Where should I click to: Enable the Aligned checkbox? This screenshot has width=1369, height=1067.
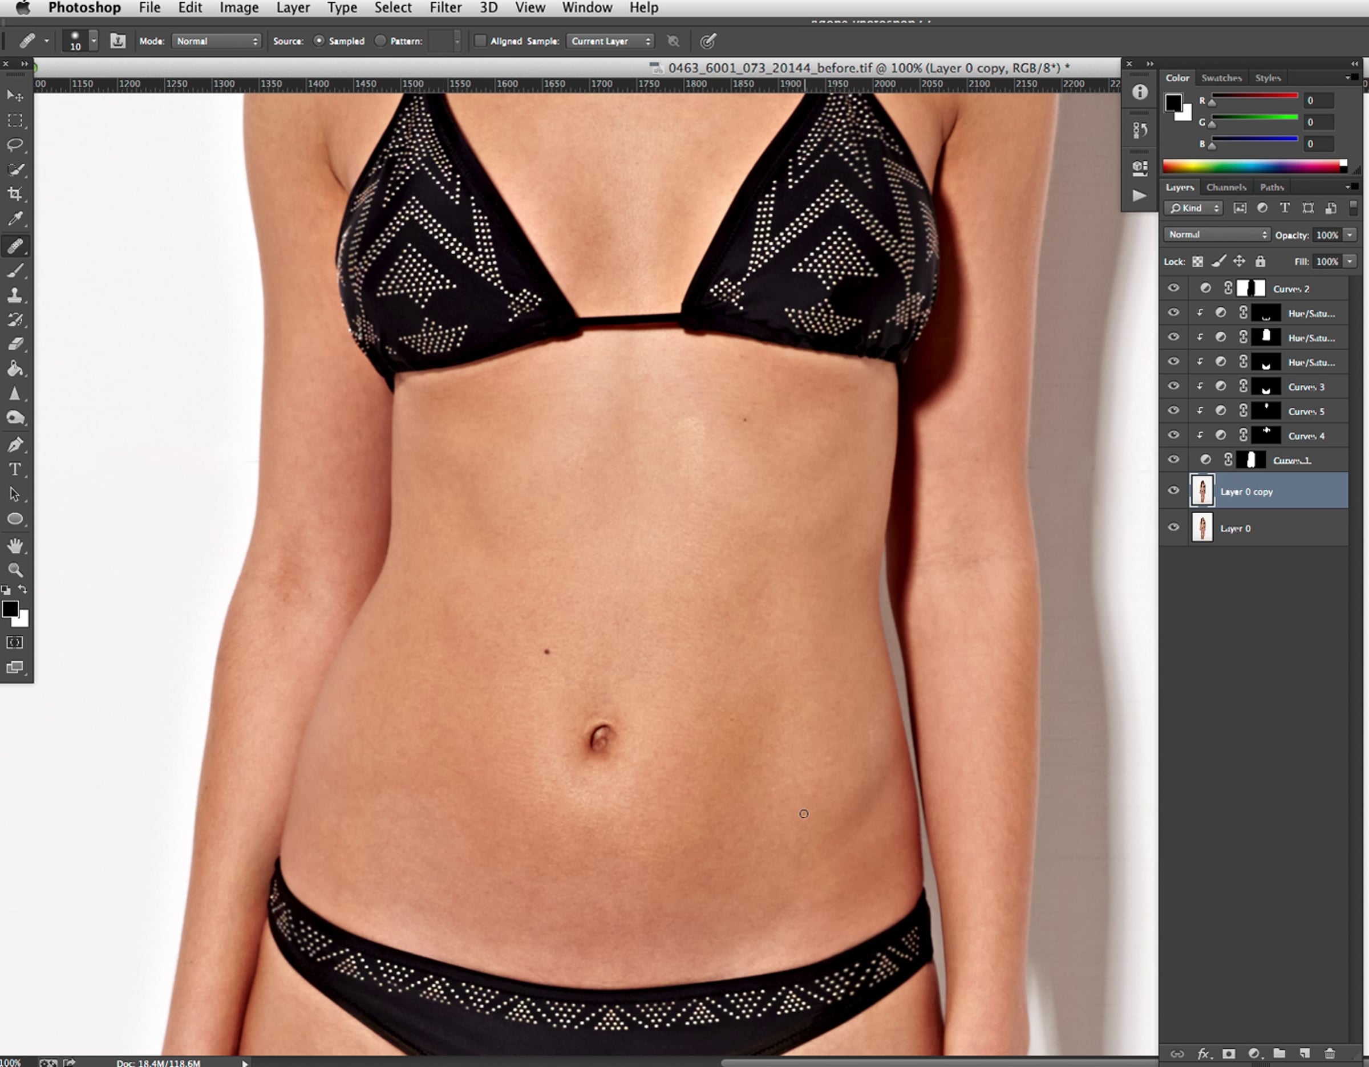(x=480, y=40)
